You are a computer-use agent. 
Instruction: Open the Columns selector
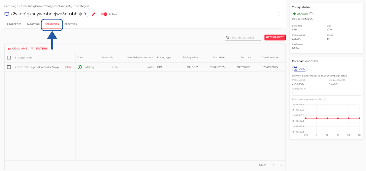point(17,49)
